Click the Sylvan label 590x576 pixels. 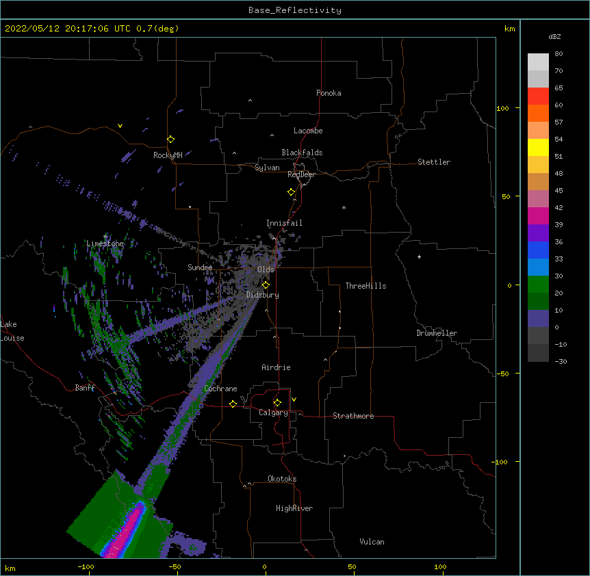click(x=267, y=168)
